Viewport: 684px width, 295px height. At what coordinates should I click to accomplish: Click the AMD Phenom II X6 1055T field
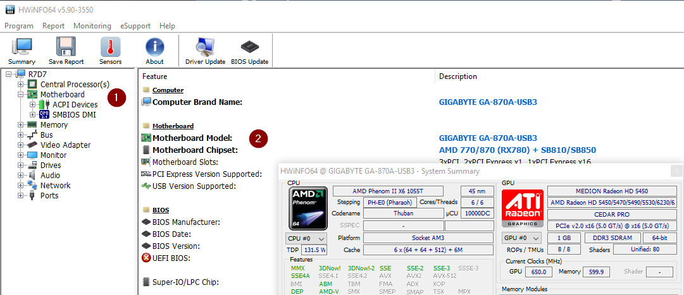tap(388, 191)
